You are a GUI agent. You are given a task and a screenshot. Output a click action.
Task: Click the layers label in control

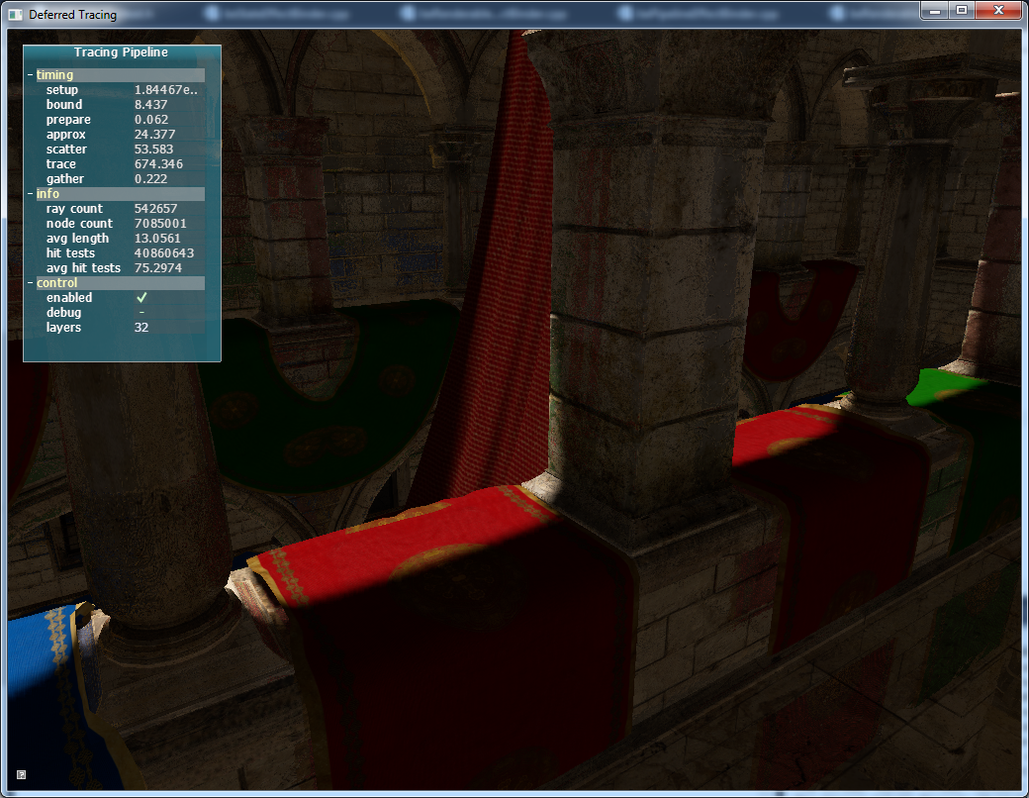pyautogui.click(x=63, y=328)
